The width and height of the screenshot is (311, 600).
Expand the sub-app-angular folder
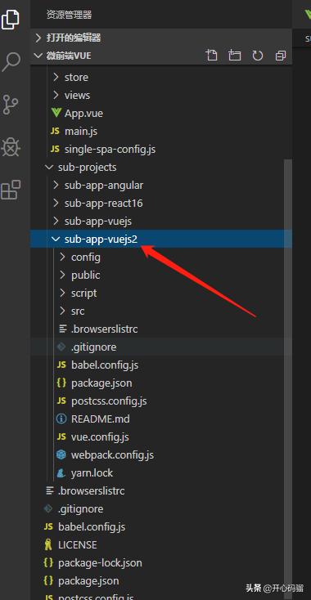pyautogui.click(x=161, y=186)
